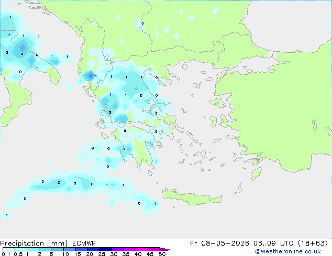This screenshot has width=332, height=256.
Task: Pick the legend swatch between 2 and 5
Action: click(x=45, y=249)
